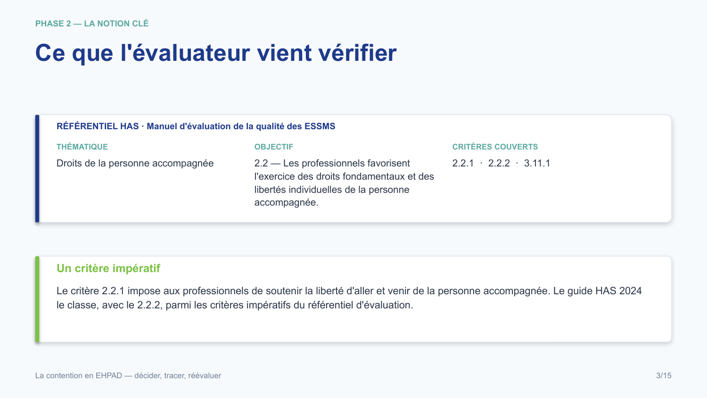This screenshot has height=398, width=707.
Task: Select the text "Droits de la personne accompagnée"
Action: (x=135, y=163)
